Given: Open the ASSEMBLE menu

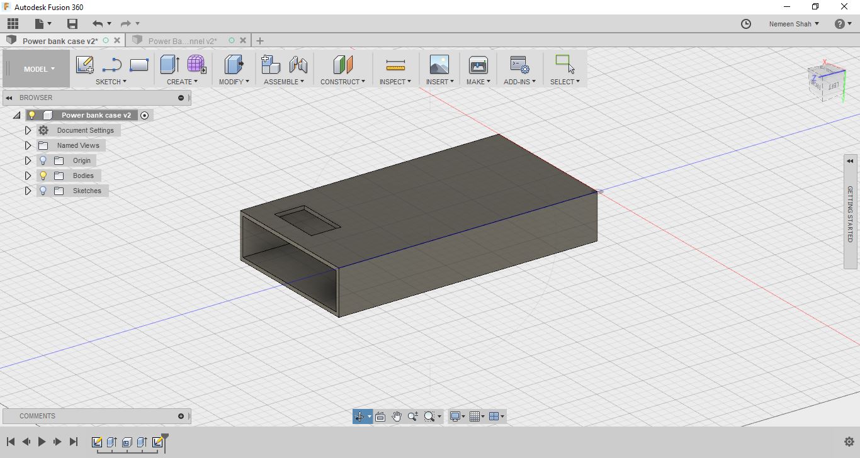Looking at the screenshot, I should coord(284,82).
